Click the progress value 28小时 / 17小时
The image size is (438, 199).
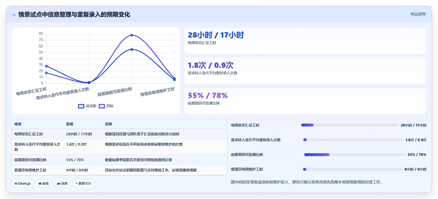(x=413, y=125)
